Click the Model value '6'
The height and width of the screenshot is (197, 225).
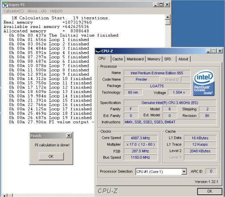(x=170, y=109)
